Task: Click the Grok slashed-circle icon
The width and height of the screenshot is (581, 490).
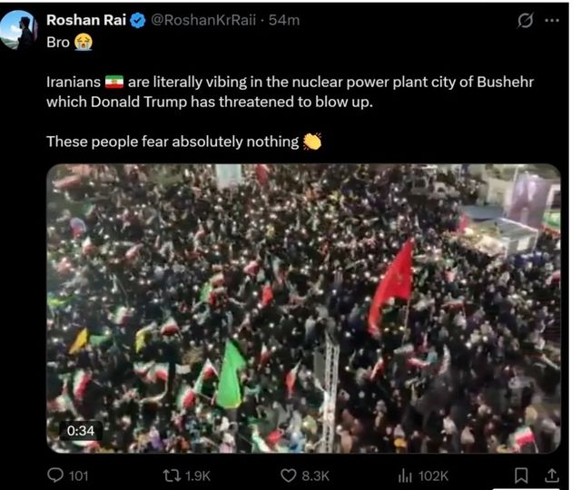Action: pyautogui.click(x=526, y=20)
